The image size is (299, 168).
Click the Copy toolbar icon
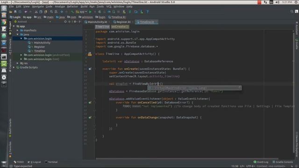(x=41, y=12)
